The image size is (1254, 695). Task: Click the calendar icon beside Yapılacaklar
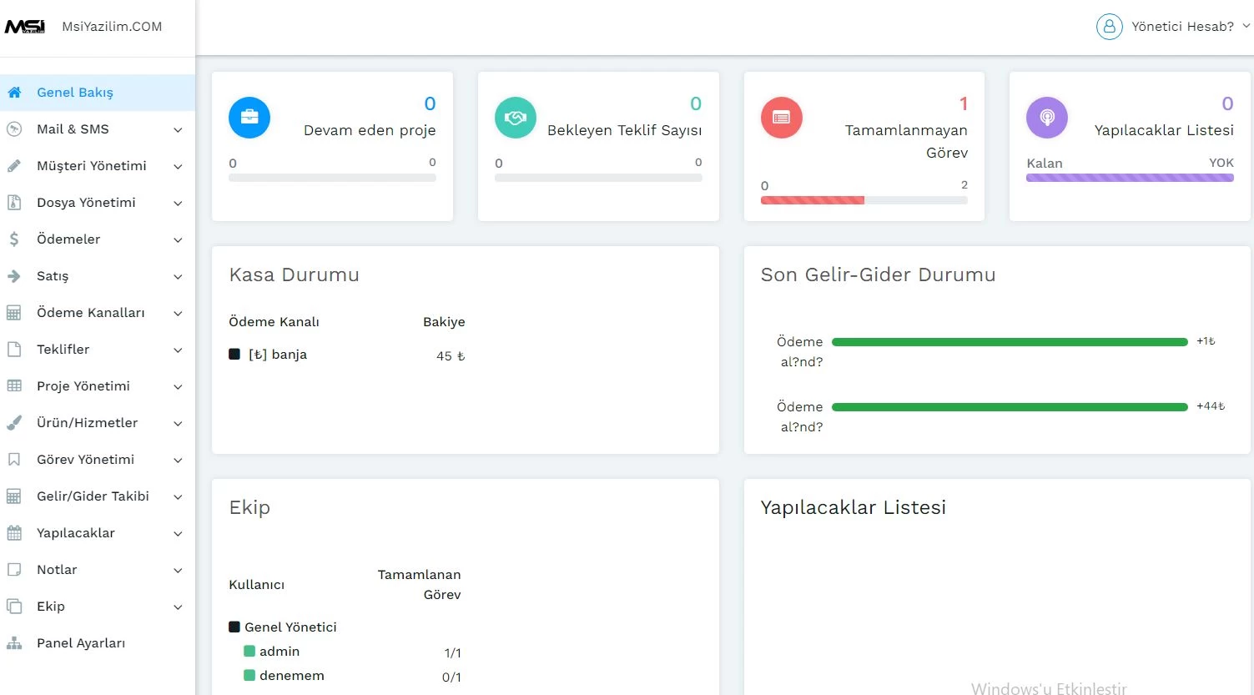[x=14, y=533]
